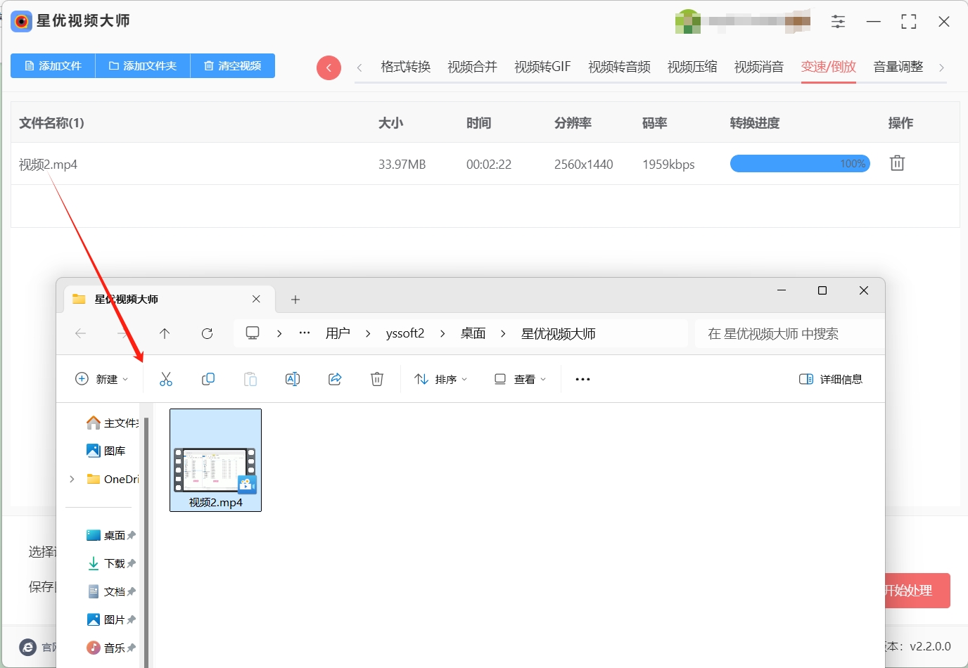The height and width of the screenshot is (668, 968).
Task: Expand chevron after 桌面 in address bar
Action: [x=503, y=333]
